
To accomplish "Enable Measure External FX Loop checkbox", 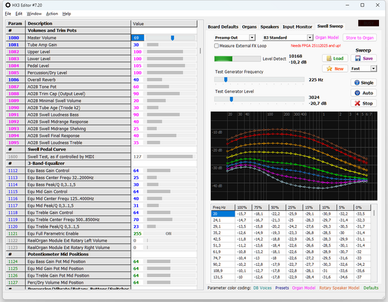I will pos(217,47).
